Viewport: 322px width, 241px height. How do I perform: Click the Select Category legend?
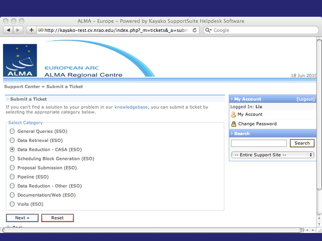pos(25,123)
